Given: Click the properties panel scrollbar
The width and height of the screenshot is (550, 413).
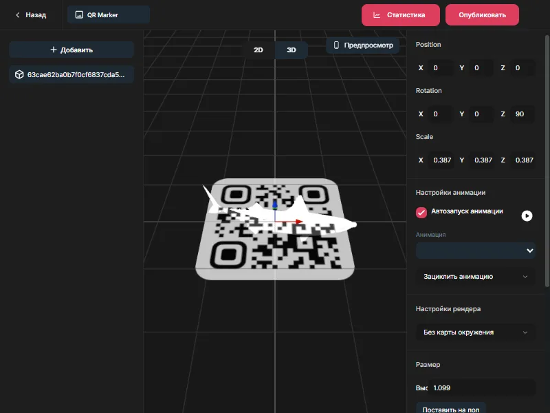Looking at the screenshot, I should (547, 161).
